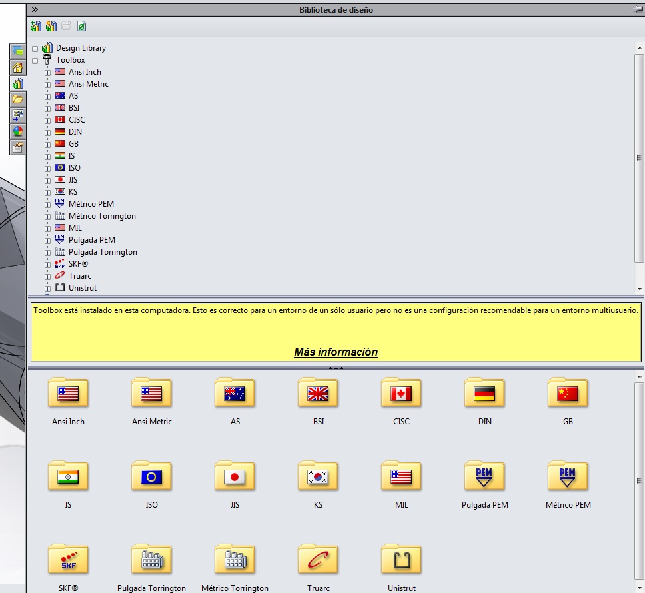Image resolution: width=645 pixels, height=593 pixels.
Task: Open the CISC Canadian flag folder
Action: (x=401, y=392)
